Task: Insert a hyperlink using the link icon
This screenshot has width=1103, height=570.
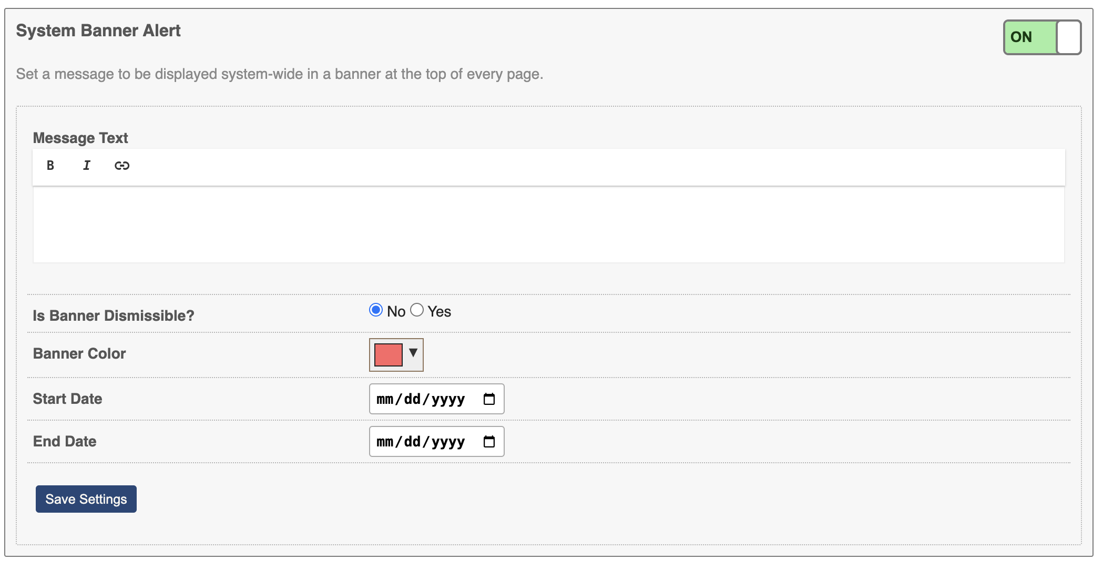Action: click(x=122, y=166)
